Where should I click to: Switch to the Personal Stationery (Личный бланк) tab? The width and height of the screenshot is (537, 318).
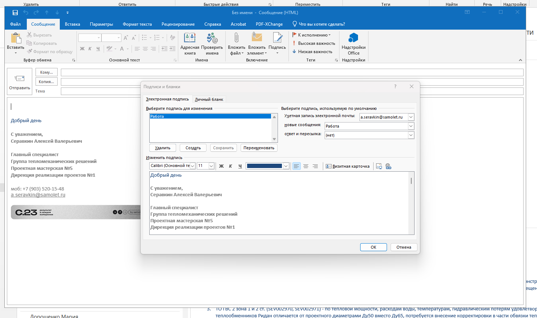(209, 99)
